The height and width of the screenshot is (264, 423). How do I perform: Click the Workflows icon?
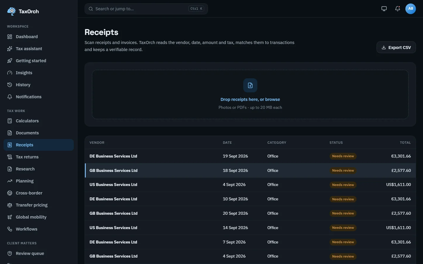pyautogui.click(x=10, y=229)
